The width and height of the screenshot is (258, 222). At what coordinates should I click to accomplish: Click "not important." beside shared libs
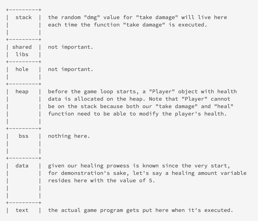(70, 47)
